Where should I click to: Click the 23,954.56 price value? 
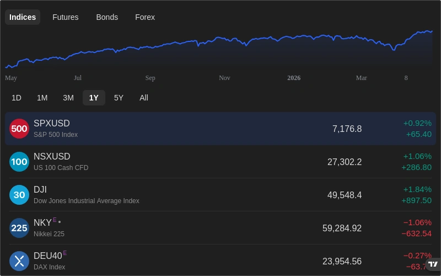(x=342, y=261)
